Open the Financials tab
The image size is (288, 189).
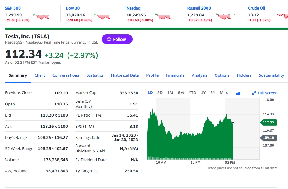click(x=175, y=75)
